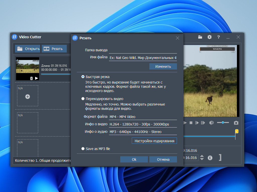Open Настройки кодирования encoding settings
This screenshot has height=192, width=257.
point(154,141)
